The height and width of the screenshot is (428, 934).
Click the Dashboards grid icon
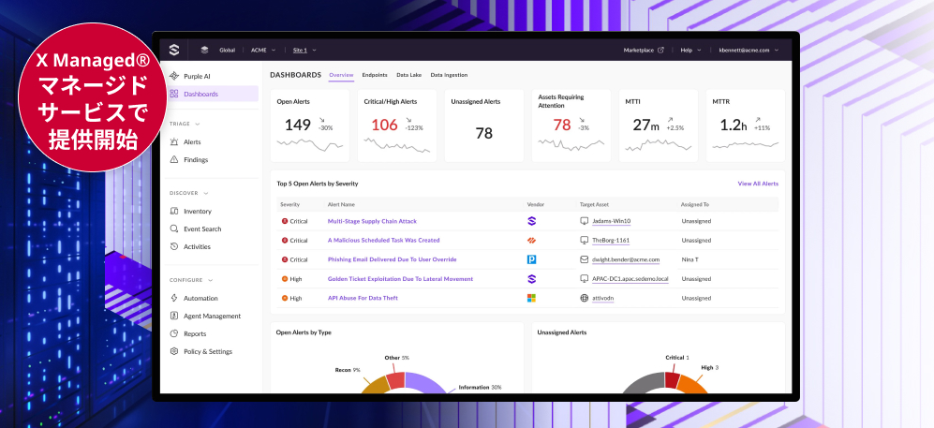pyautogui.click(x=174, y=94)
